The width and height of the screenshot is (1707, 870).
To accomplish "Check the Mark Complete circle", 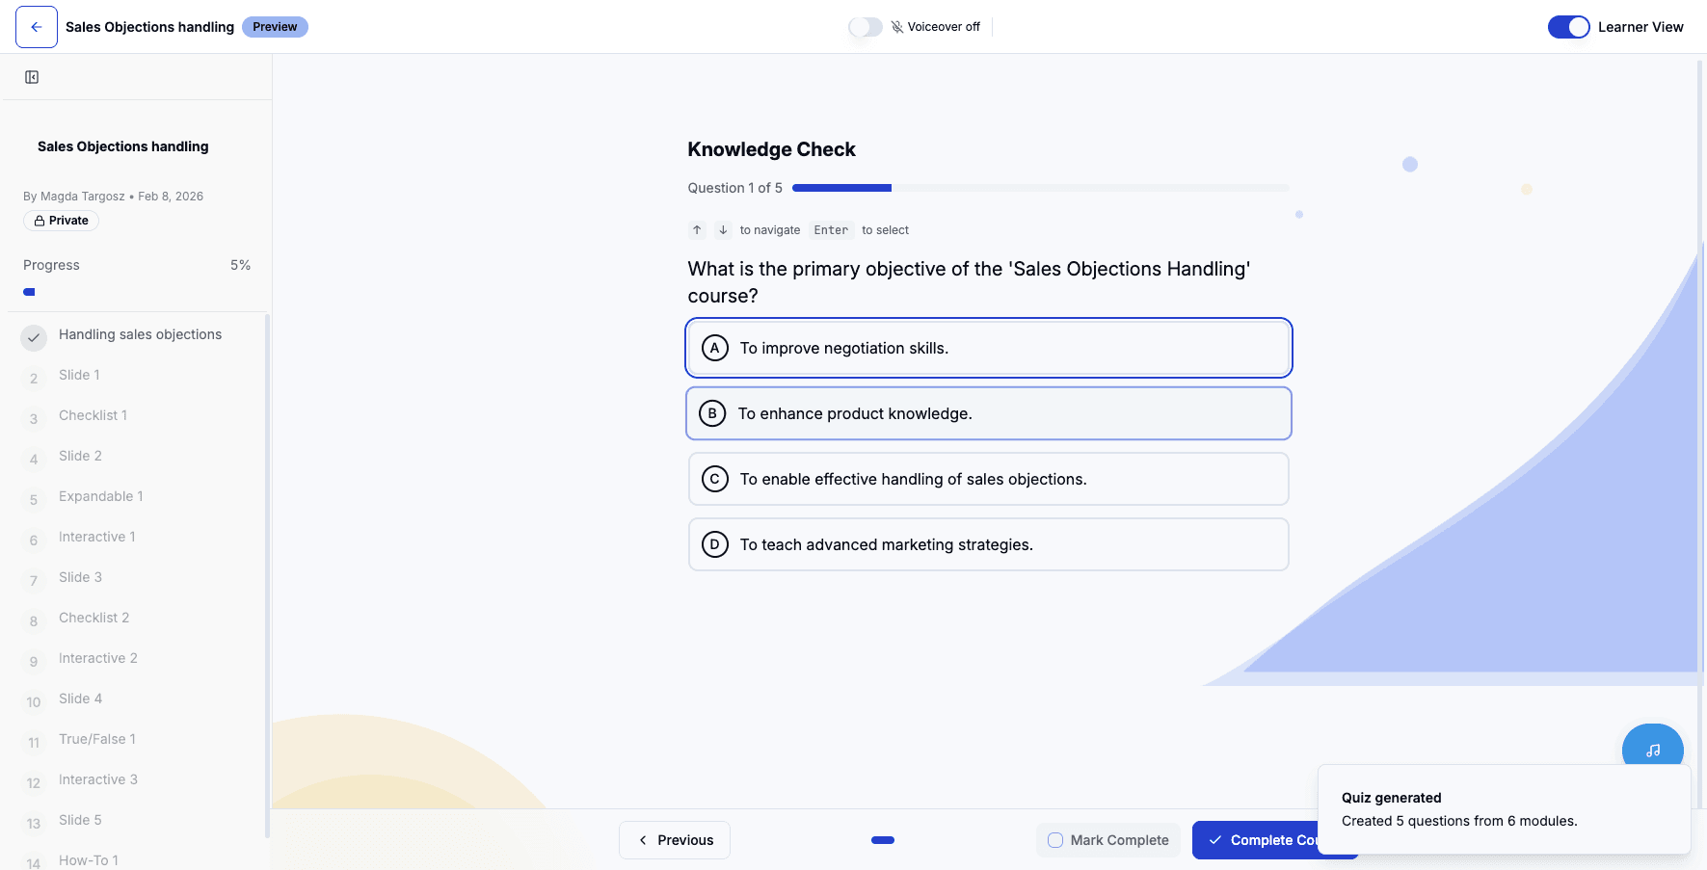I will [1054, 839].
